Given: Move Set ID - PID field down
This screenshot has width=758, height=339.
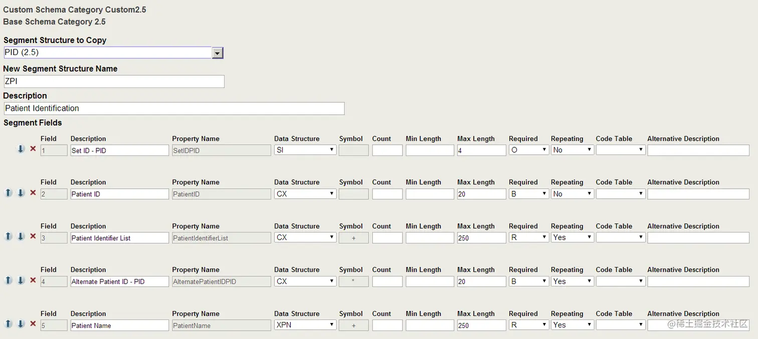Looking at the screenshot, I should [21, 149].
